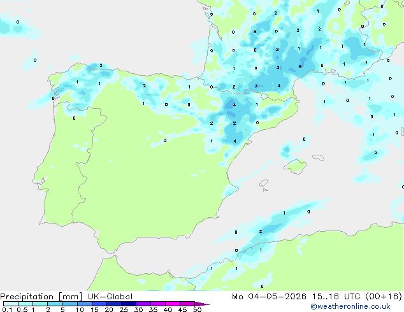
Task: Pick the legend swatch between 30 and 35
Action: (x=143, y=304)
